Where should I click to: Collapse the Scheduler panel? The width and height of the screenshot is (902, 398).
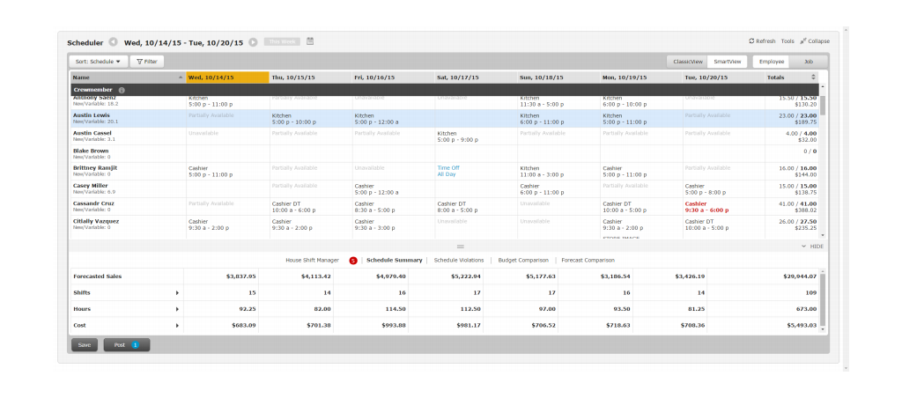pos(815,41)
